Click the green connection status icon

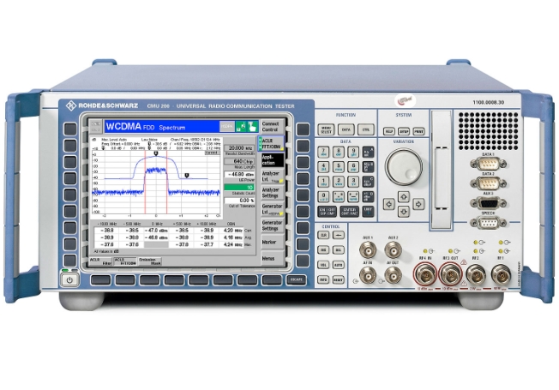tap(242, 127)
